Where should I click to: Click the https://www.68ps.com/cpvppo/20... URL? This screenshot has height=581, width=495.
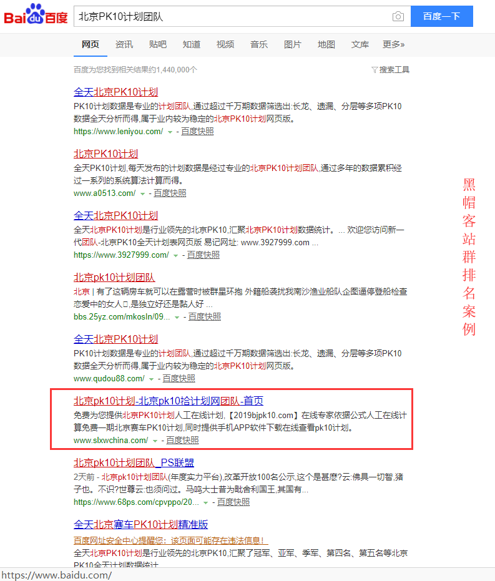point(136,503)
